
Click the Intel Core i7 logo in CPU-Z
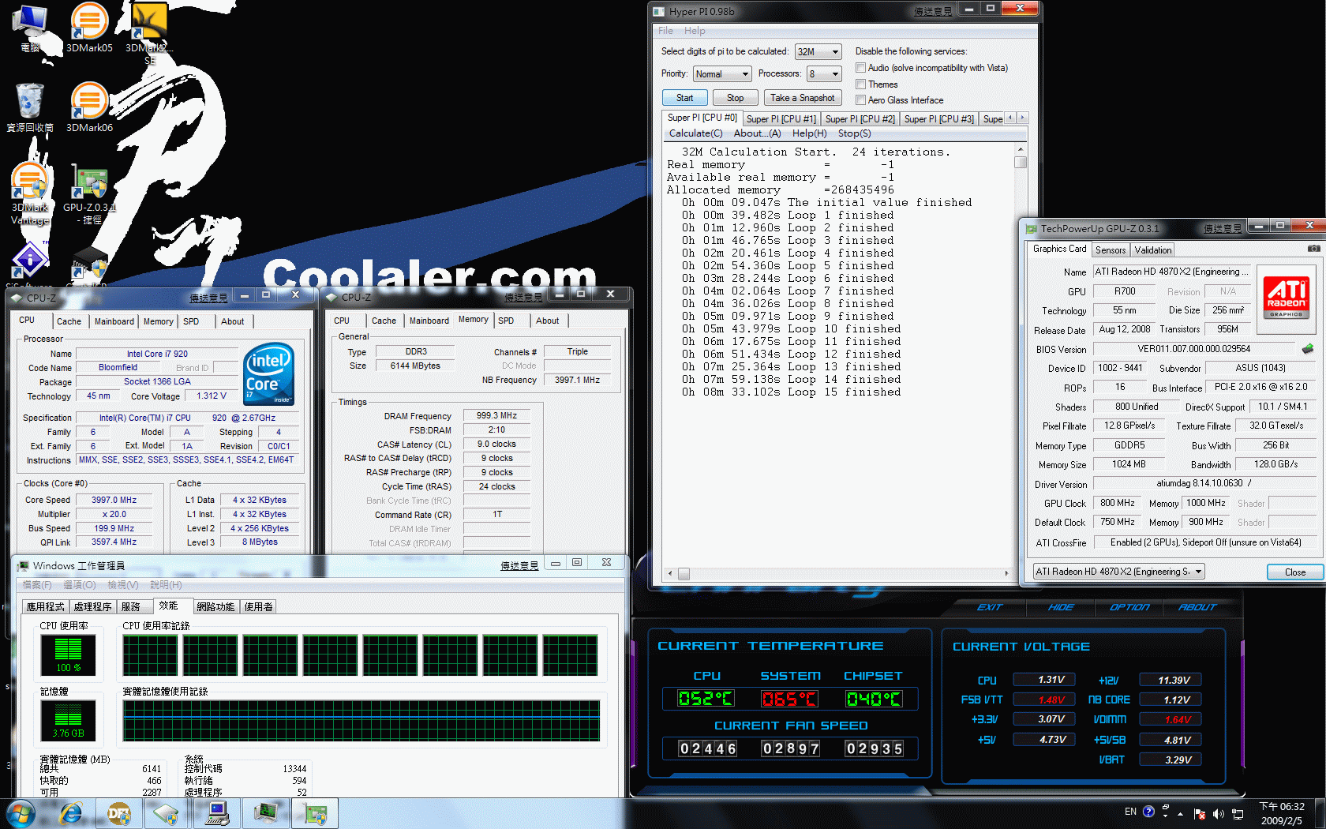pos(269,373)
